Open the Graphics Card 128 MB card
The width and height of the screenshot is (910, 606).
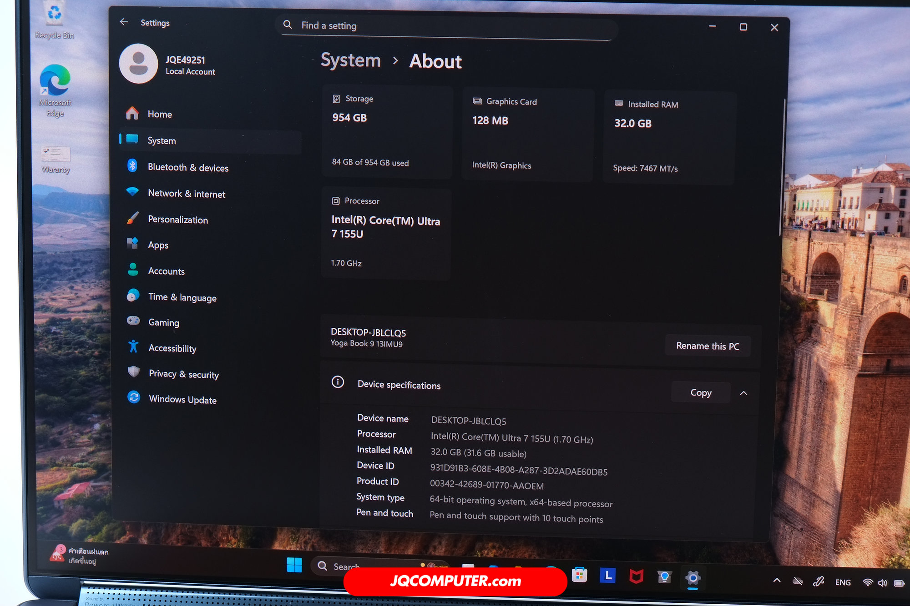click(x=528, y=135)
